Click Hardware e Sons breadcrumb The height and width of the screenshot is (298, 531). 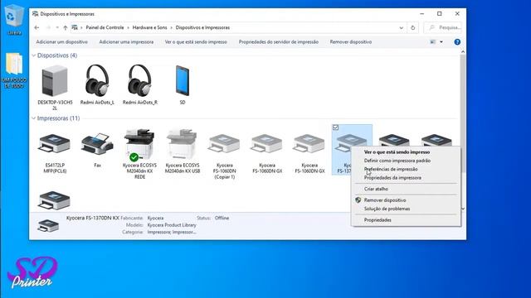click(x=149, y=27)
